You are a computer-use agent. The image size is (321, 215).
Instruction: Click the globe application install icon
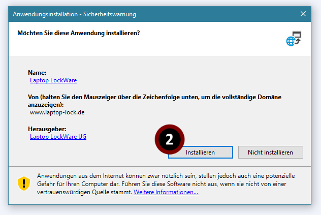coord(294,39)
